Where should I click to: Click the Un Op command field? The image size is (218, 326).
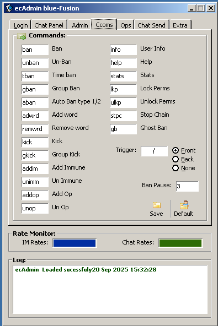pos(35,208)
